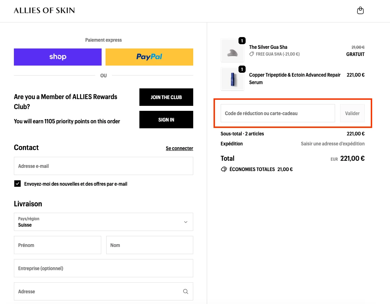Click the Copper Tripeptide Serum thumbnail
Screen dimensions: 390x304
(232, 79)
